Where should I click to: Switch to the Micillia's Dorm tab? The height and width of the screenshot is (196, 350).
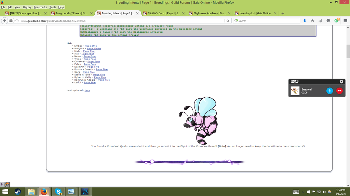[x=164, y=13]
